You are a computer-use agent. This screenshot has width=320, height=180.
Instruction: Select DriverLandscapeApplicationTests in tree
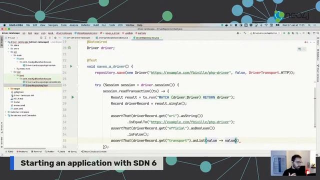coord(41,82)
